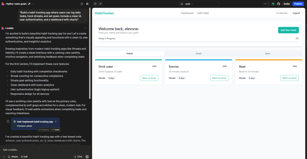The height and width of the screenshot is (159, 307).
Task: Toggle Chat mode in the prompt box
Action: click(x=78, y=157)
